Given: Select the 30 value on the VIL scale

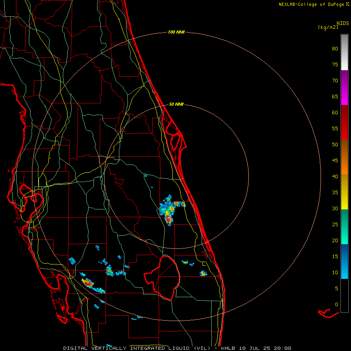Looking at the screenshot, I should click(335, 208).
